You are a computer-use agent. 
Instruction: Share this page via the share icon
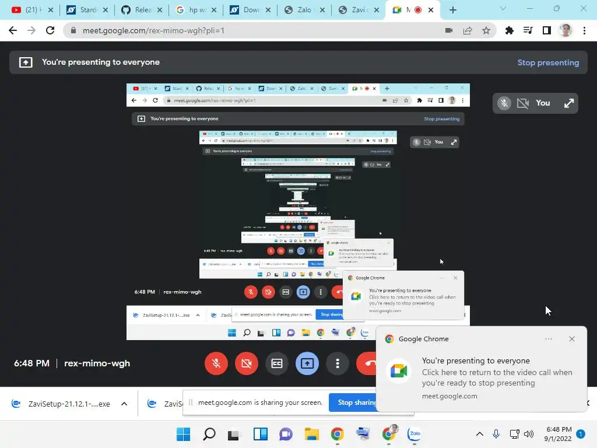click(468, 30)
